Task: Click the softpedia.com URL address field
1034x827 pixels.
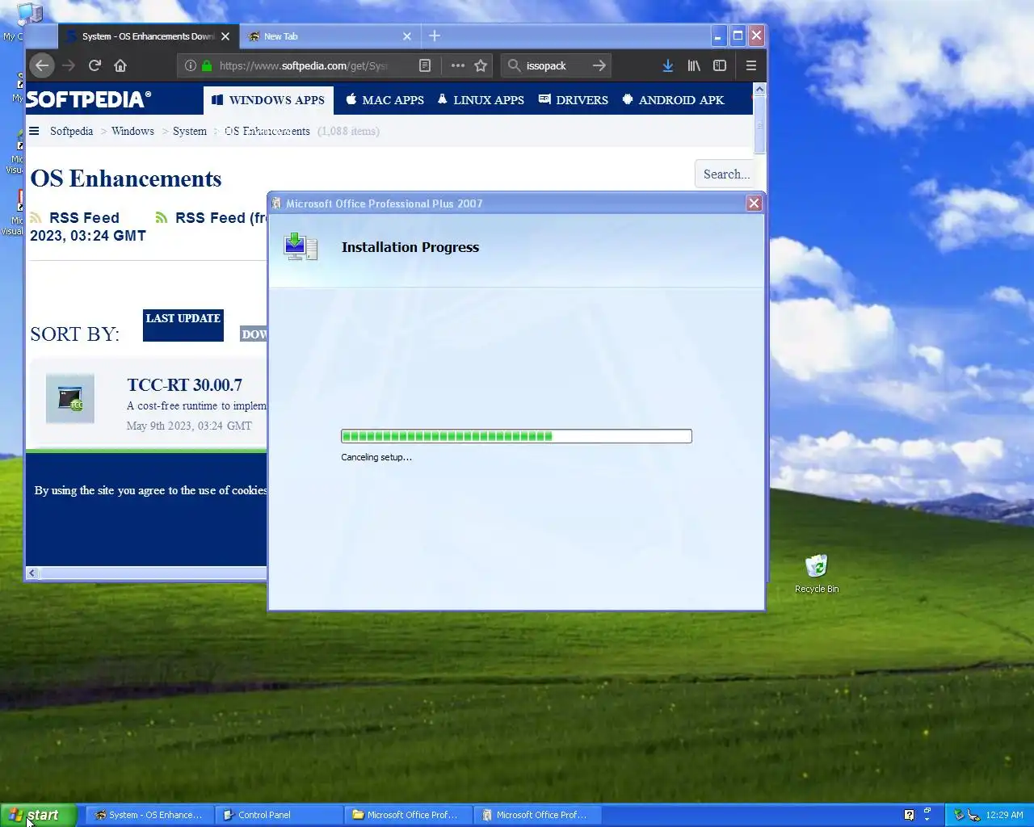Action: (303, 65)
